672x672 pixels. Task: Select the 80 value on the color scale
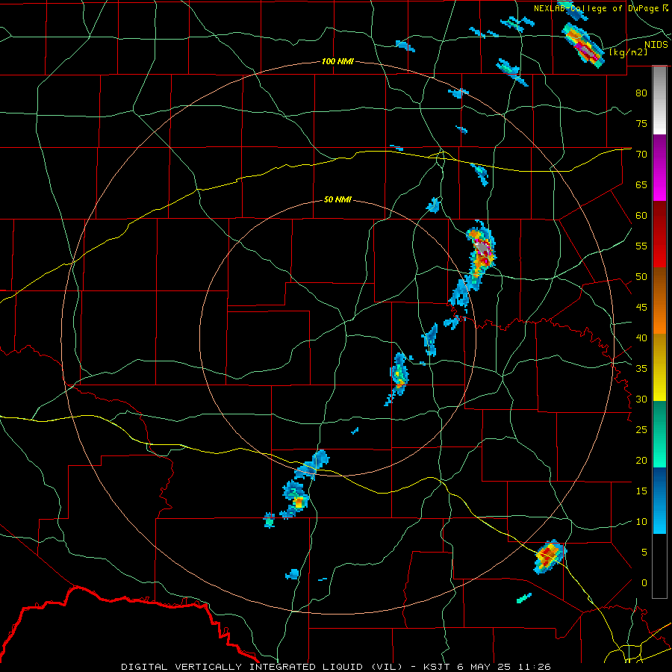click(x=641, y=93)
